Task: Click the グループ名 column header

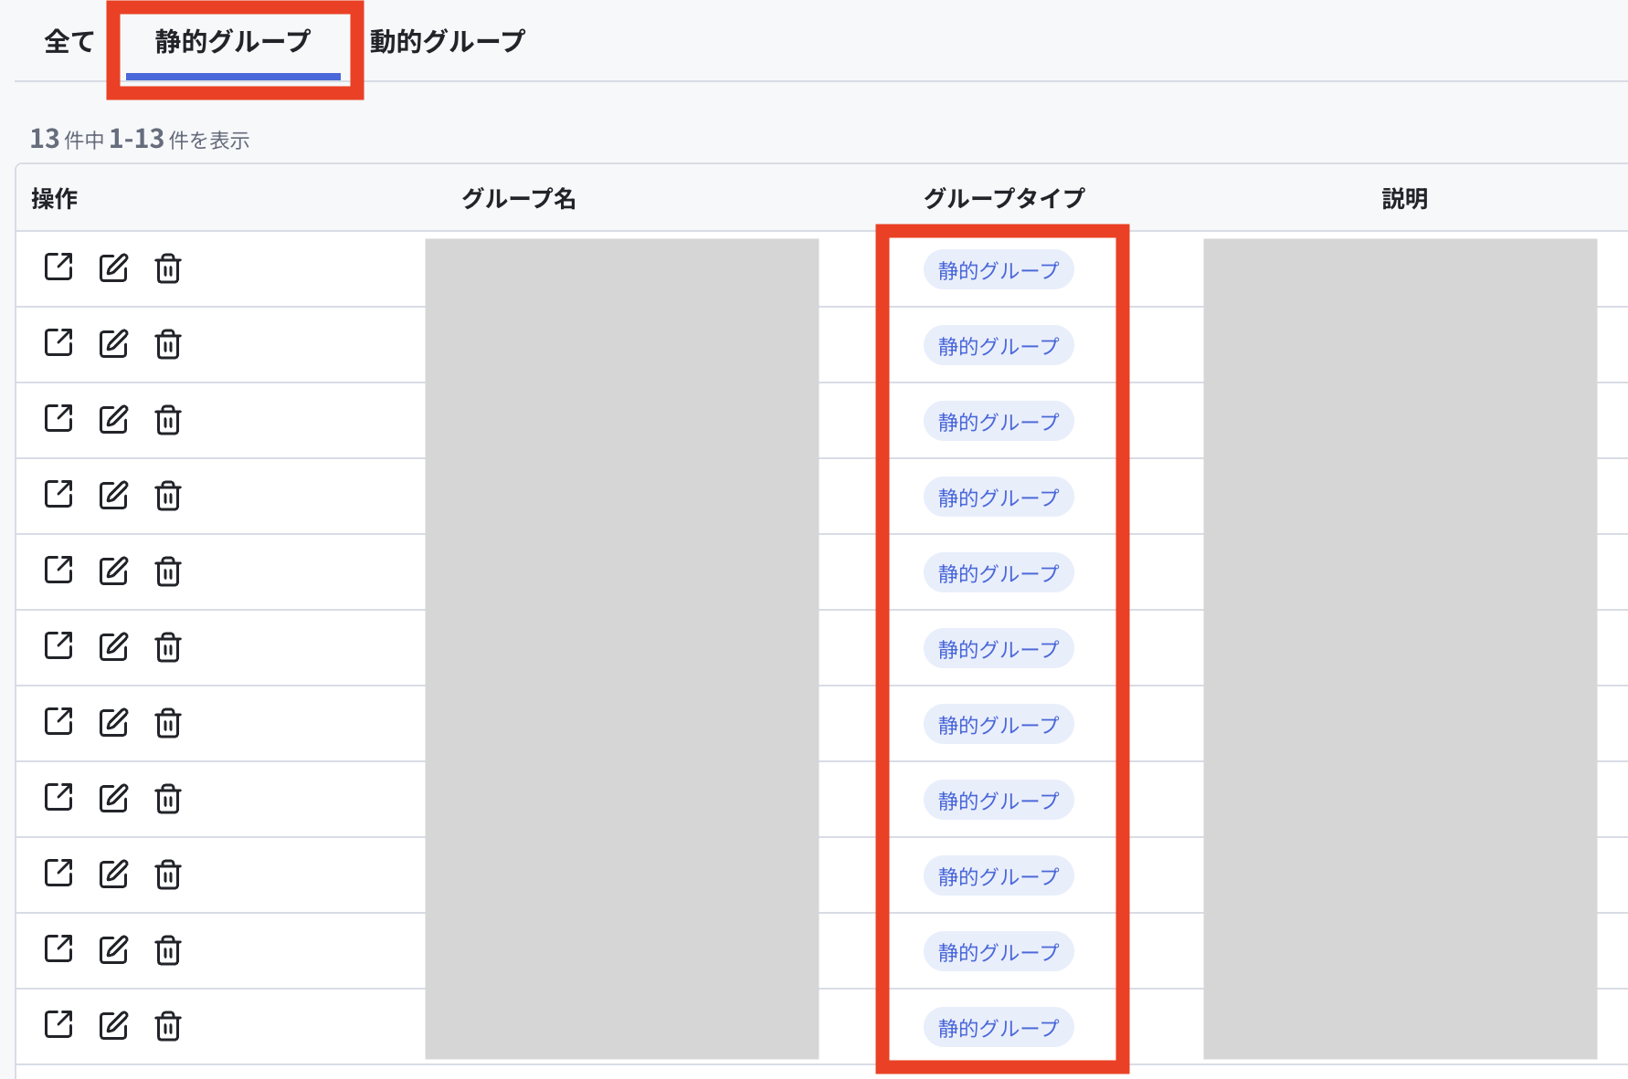Action: 519,198
